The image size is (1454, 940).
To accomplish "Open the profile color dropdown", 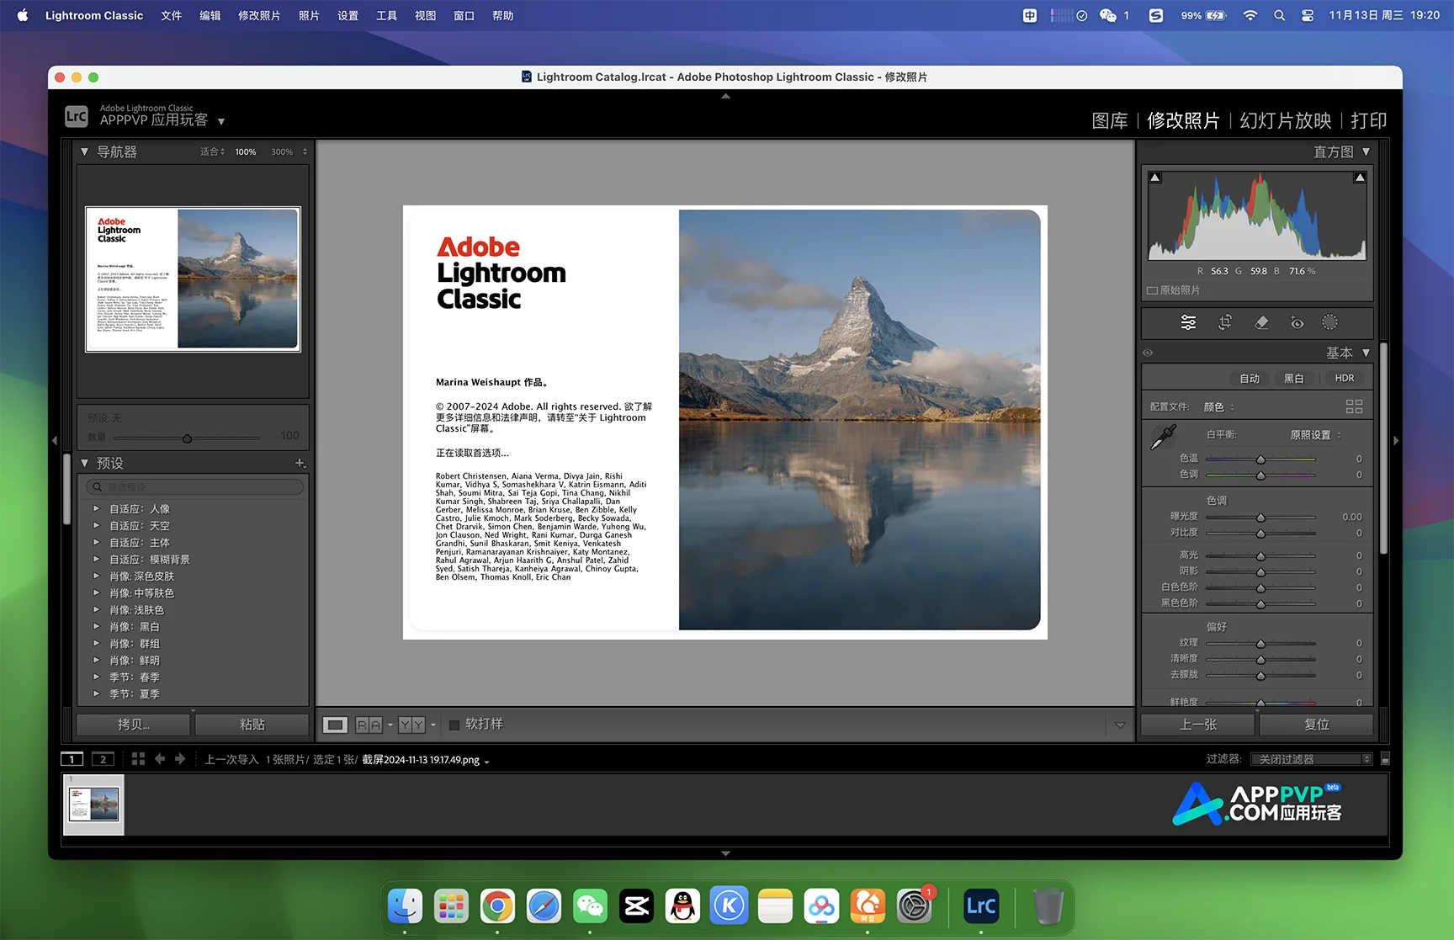I will [1219, 406].
